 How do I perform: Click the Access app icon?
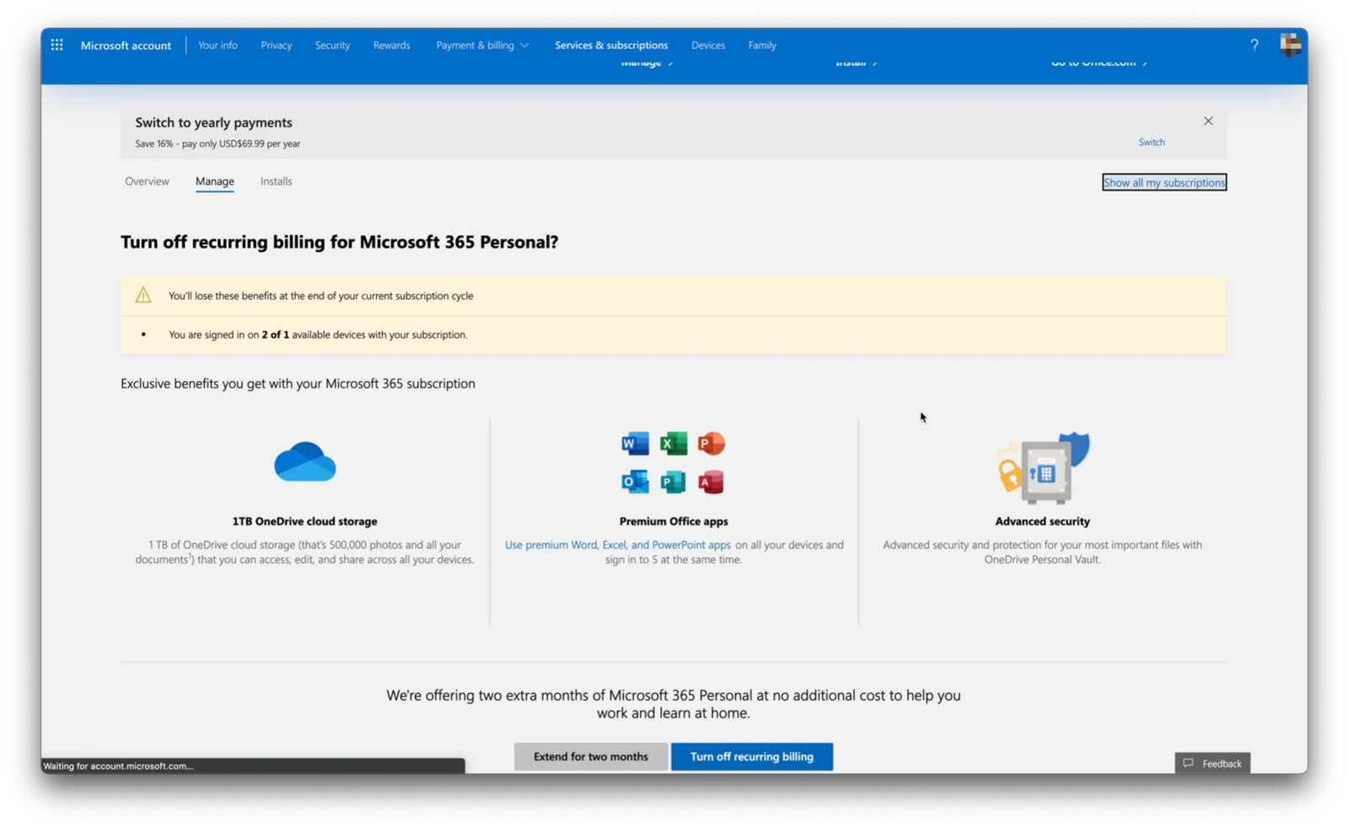click(711, 481)
